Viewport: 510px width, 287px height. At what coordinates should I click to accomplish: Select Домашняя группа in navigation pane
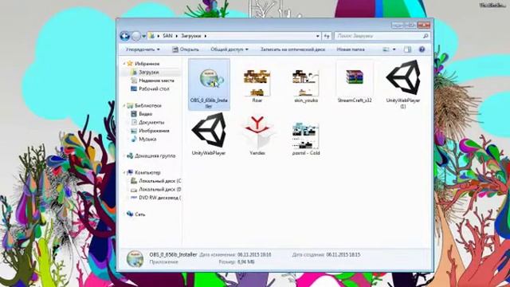point(155,156)
